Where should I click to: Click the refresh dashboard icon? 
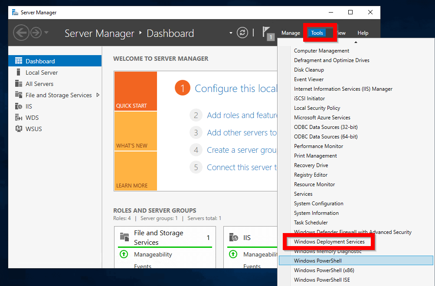tap(242, 33)
